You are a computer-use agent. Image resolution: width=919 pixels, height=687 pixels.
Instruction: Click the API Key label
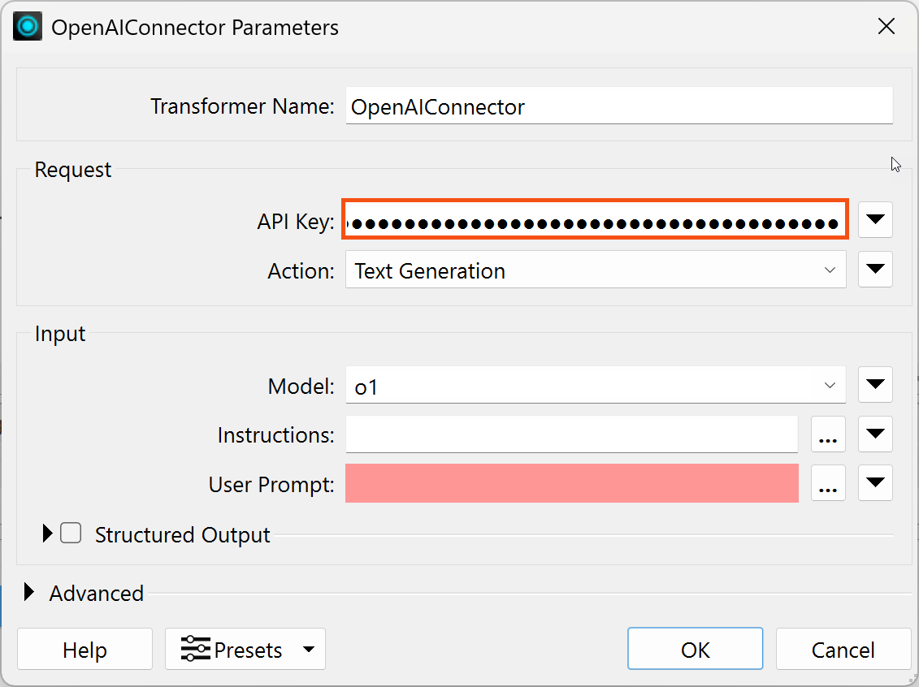(x=296, y=222)
